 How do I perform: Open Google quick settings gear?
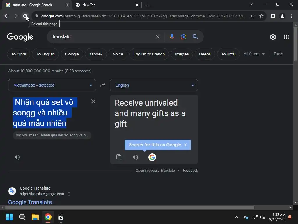273,37
